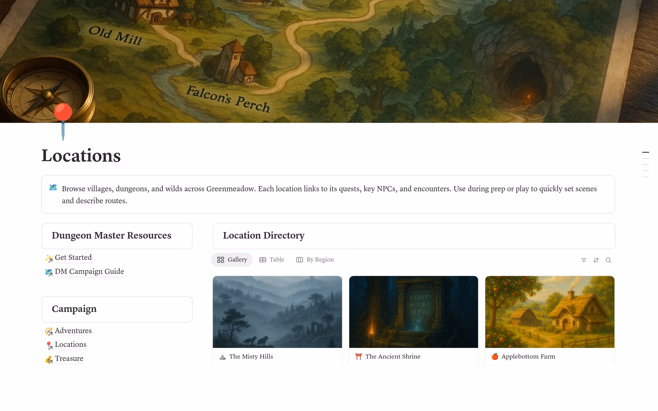Open the filter icon in Location Directory

pos(584,260)
